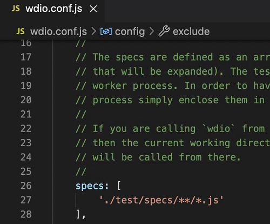The width and height of the screenshot is (270, 224).
Task: Open the exclude breadcrumb dropdown
Action: [191, 31]
